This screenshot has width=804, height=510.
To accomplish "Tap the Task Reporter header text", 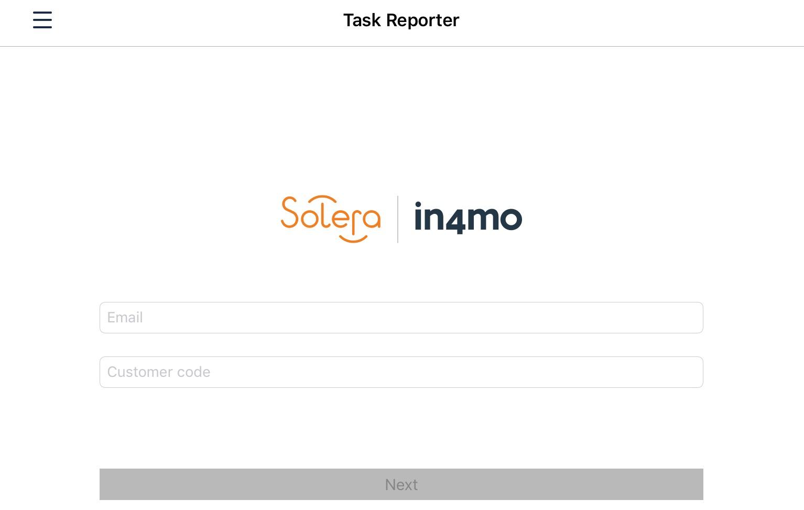I will pos(401,20).
